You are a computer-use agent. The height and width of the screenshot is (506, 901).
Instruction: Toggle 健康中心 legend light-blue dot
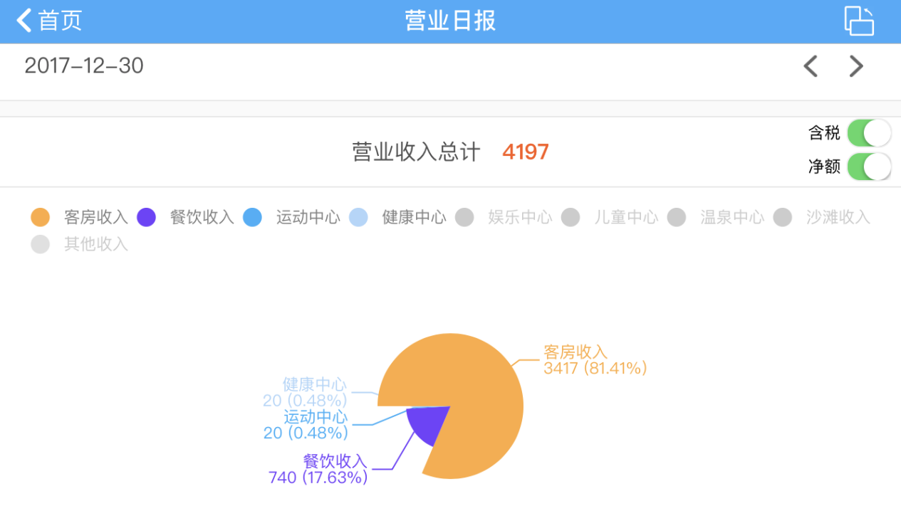358,217
